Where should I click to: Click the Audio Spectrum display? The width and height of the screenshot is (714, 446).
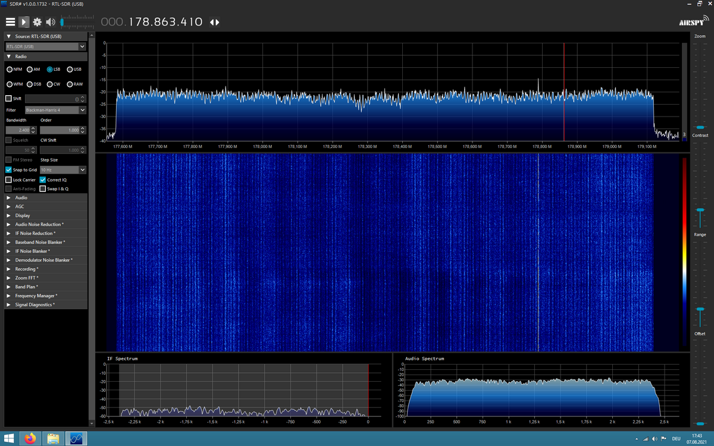(x=541, y=390)
